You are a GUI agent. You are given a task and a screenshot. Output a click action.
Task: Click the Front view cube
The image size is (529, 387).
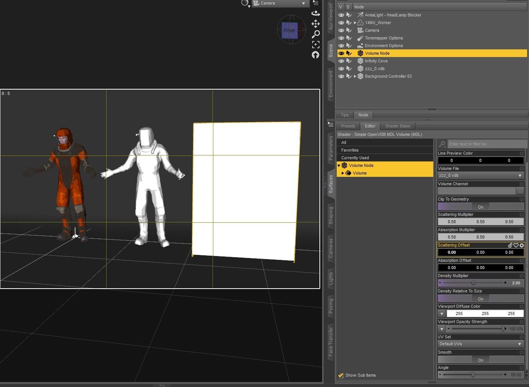290,30
